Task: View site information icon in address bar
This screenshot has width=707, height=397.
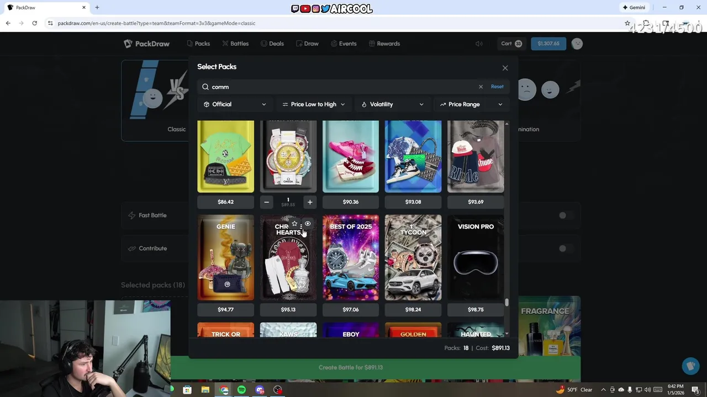Action: point(50,23)
